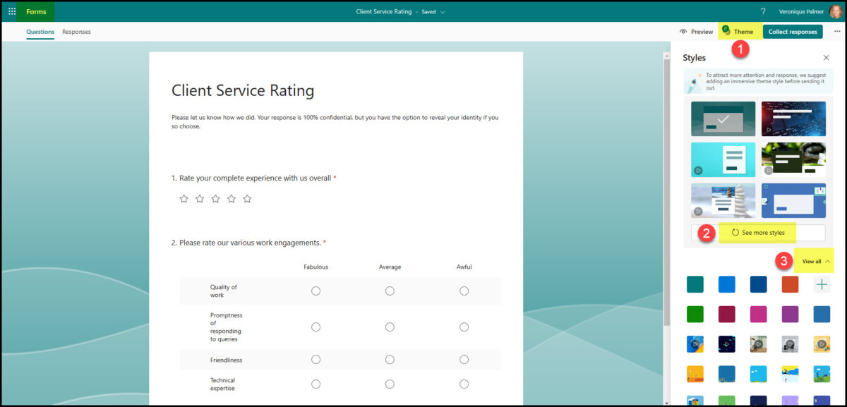This screenshot has height=407, width=847.
Task: Mark Friendliness as Average
Action: click(390, 359)
